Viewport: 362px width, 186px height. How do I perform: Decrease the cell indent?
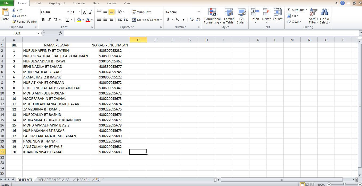click(120, 20)
